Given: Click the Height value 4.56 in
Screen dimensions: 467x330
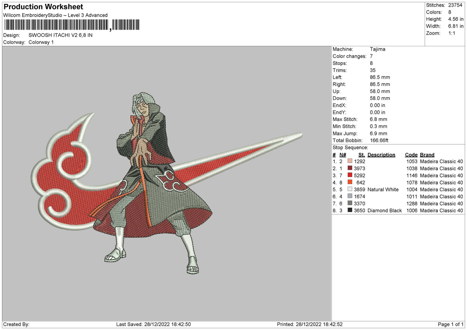Looking at the screenshot, I should coord(456,19).
